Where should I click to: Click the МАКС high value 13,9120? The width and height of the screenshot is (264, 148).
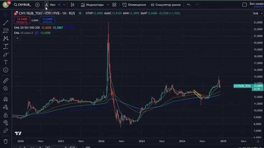117,13
